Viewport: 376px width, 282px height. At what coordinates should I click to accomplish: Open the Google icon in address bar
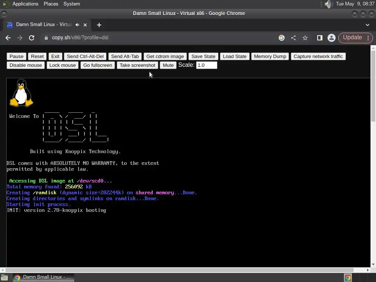[282, 38]
